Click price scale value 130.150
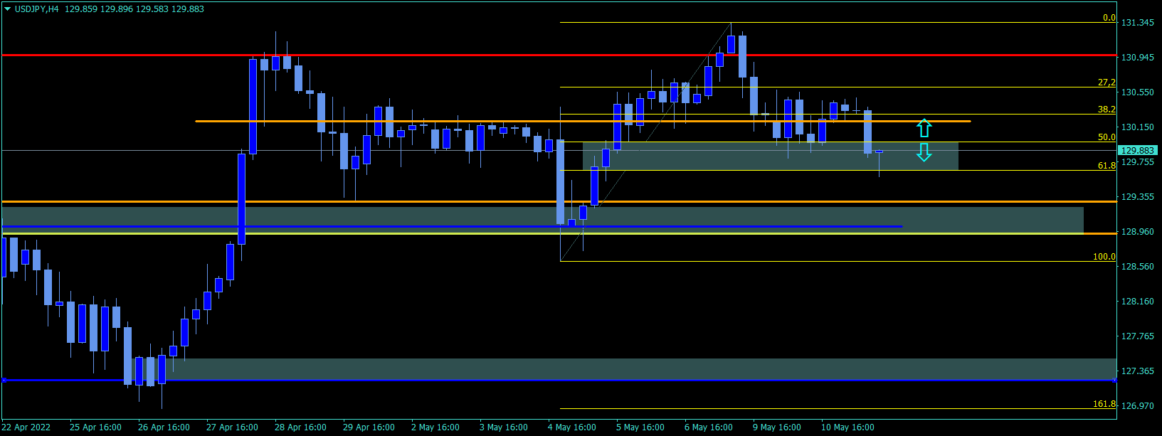This screenshot has height=436, width=1162. [x=1138, y=127]
